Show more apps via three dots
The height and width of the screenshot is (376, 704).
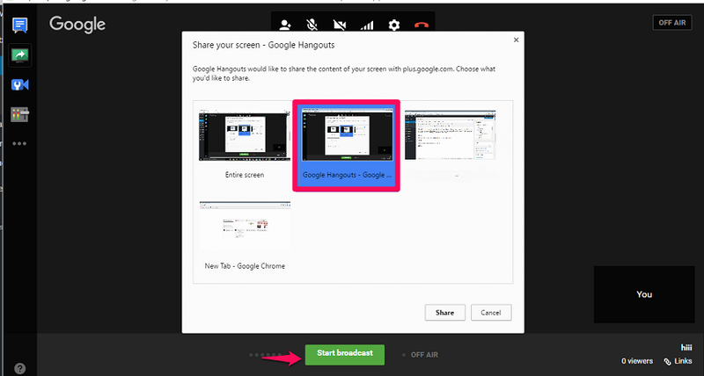(19, 144)
